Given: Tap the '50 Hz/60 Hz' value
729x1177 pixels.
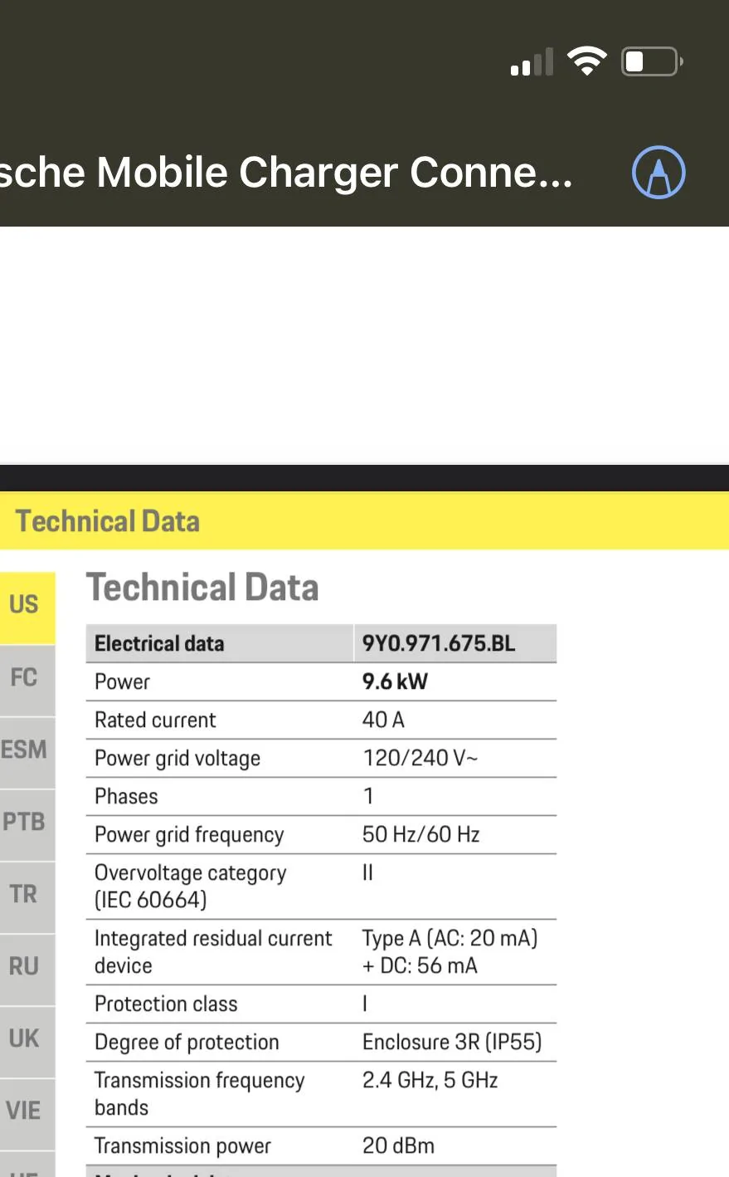Looking at the screenshot, I should [421, 835].
